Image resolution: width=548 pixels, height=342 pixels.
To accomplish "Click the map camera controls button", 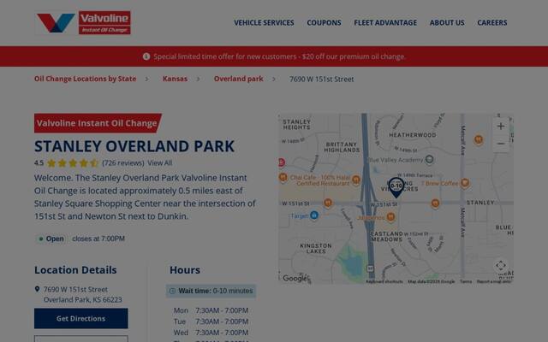I will pyautogui.click(x=501, y=266).
